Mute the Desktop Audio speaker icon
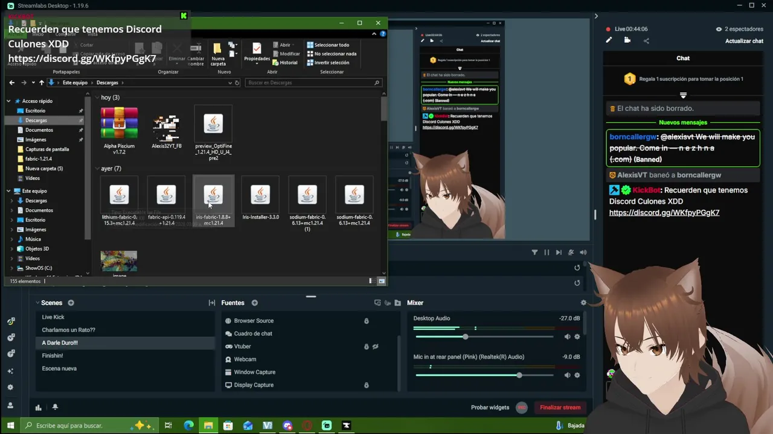Image resolution: width=773 pixels, height=434 pixels. tap(567, 336)
